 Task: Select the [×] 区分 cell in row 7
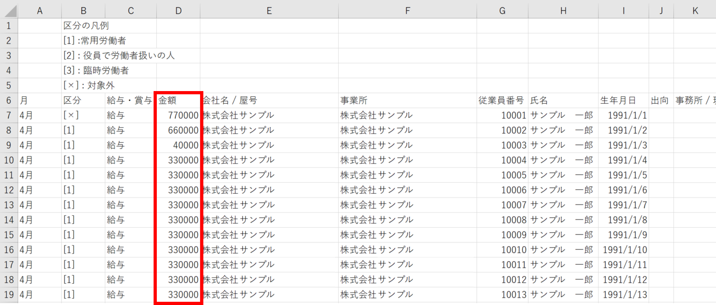83,115
